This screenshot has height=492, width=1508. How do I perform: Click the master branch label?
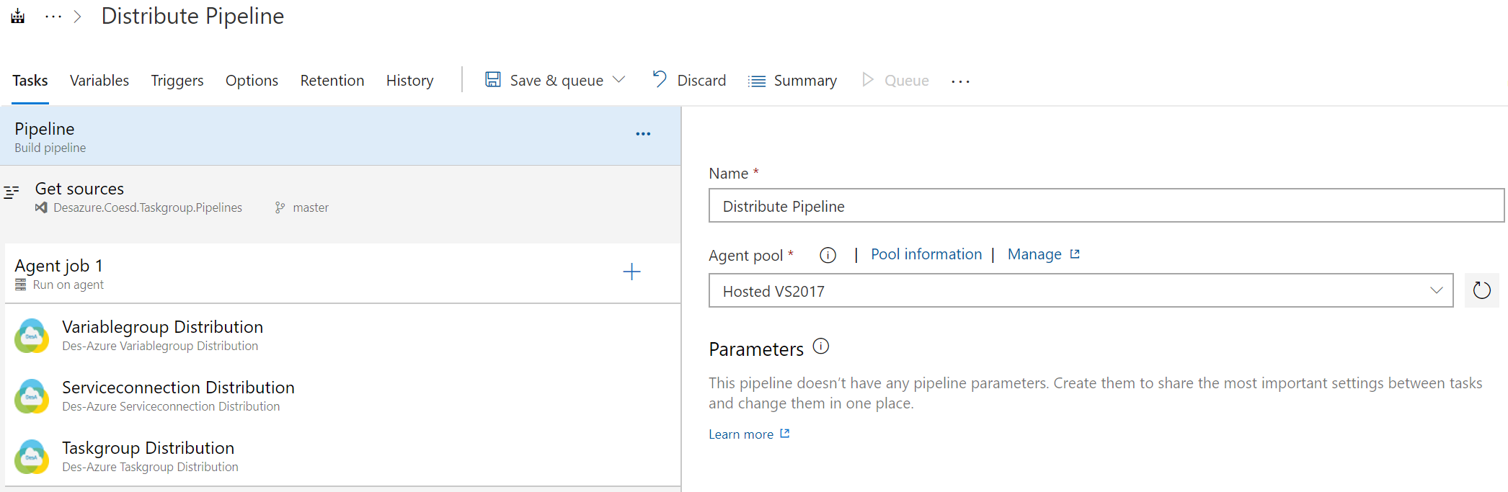(x=311, y=207)
